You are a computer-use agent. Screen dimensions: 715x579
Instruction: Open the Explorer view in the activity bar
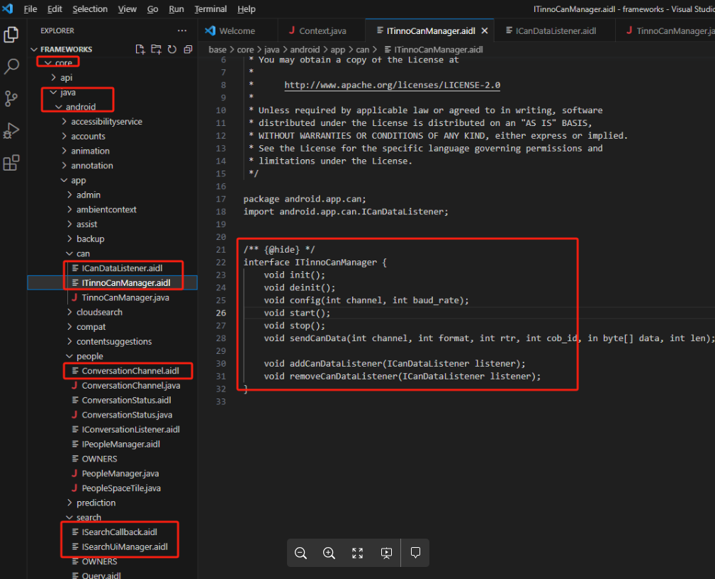[x=11, y=33]
